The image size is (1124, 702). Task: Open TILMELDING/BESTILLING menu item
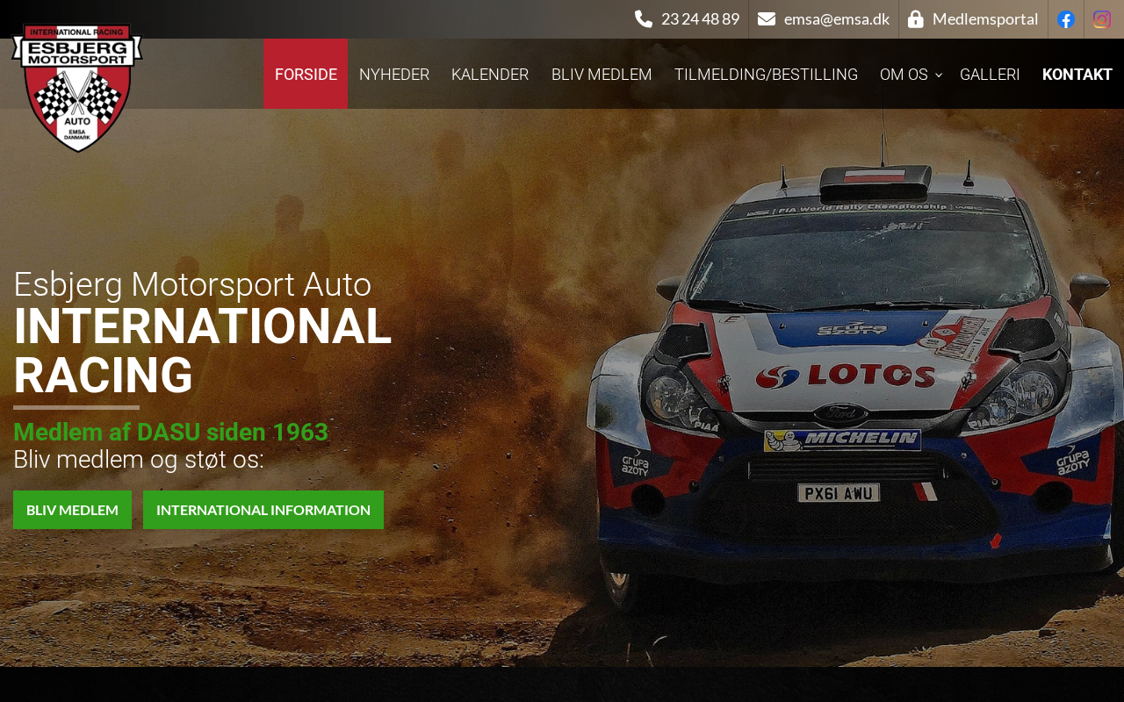766,74
